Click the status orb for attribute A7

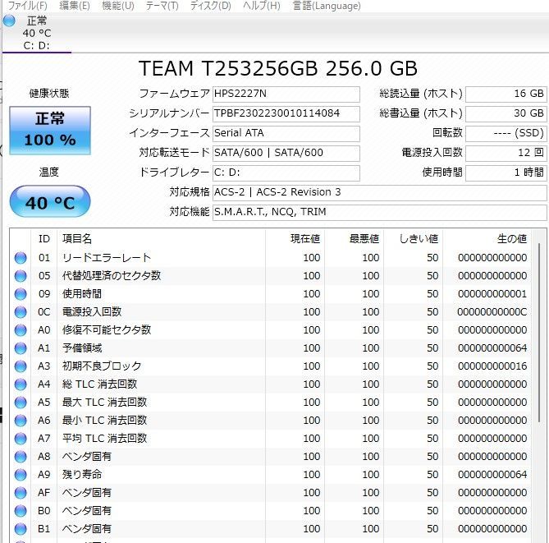(x=21, y=439)
